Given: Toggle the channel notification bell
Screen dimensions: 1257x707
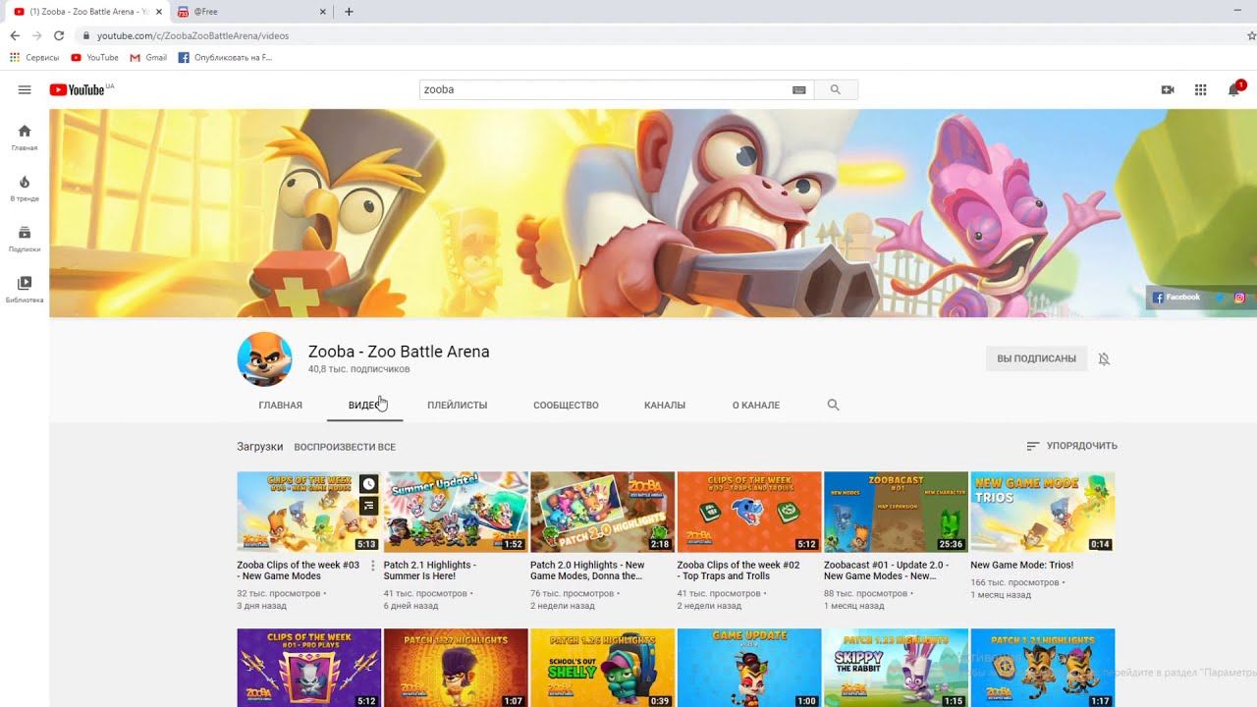Looking at the screenshot, I should [1104, 359].
